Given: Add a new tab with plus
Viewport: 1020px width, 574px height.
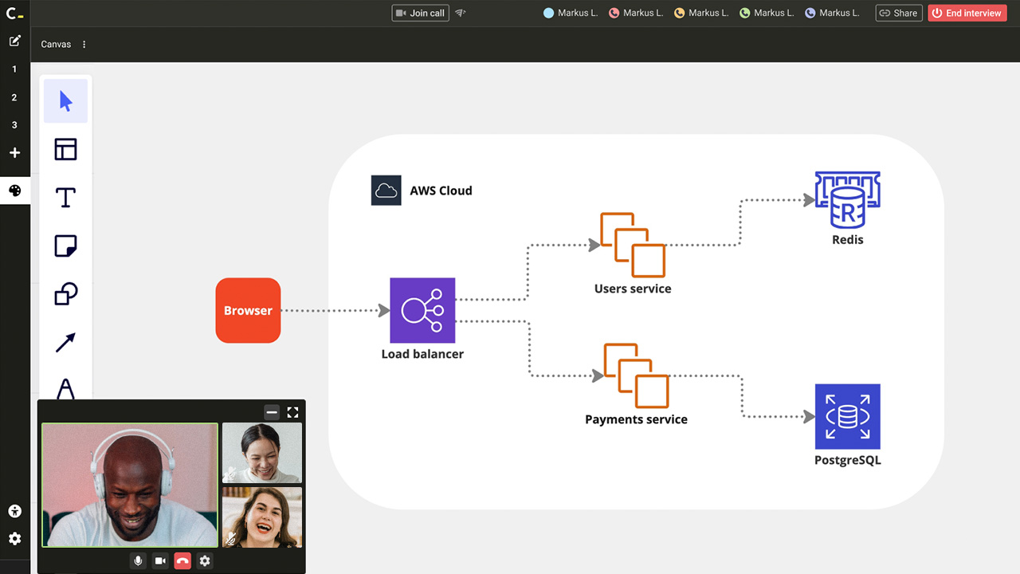Looking at the screenshot, I should coord(14,153).
